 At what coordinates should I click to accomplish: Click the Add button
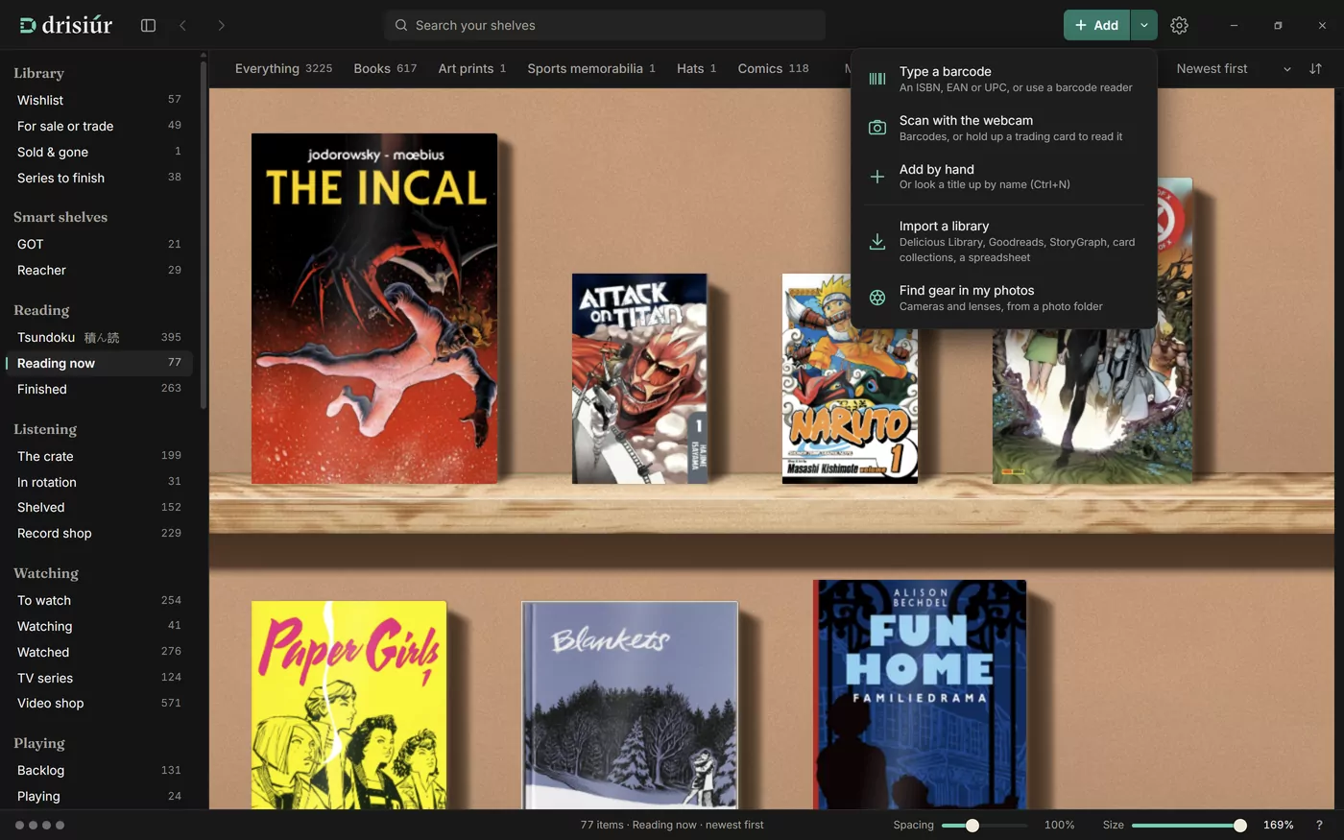pos(1096,25)
